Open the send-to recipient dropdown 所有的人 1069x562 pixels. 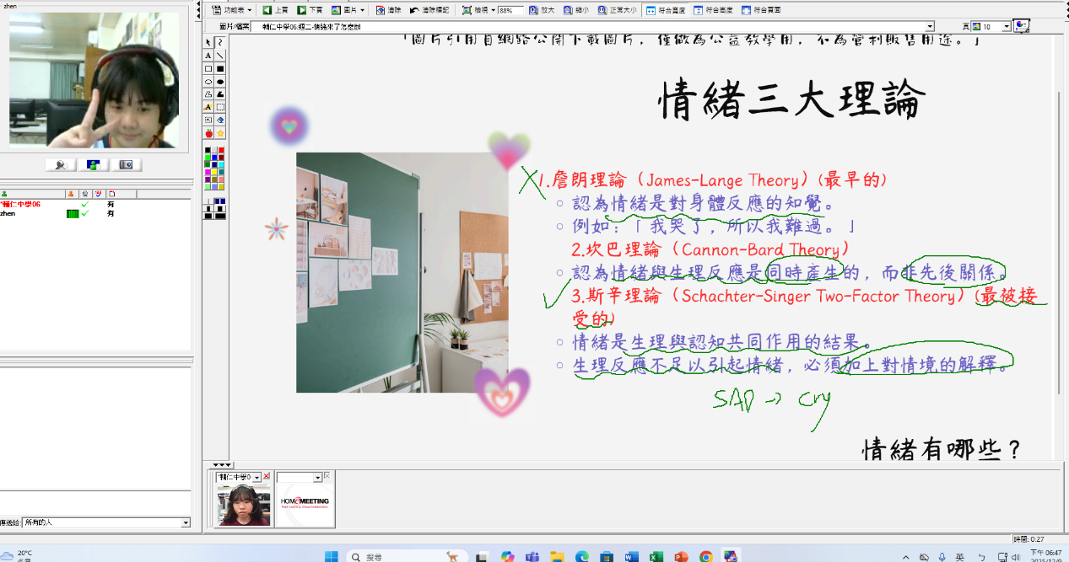tap(186, 523)
